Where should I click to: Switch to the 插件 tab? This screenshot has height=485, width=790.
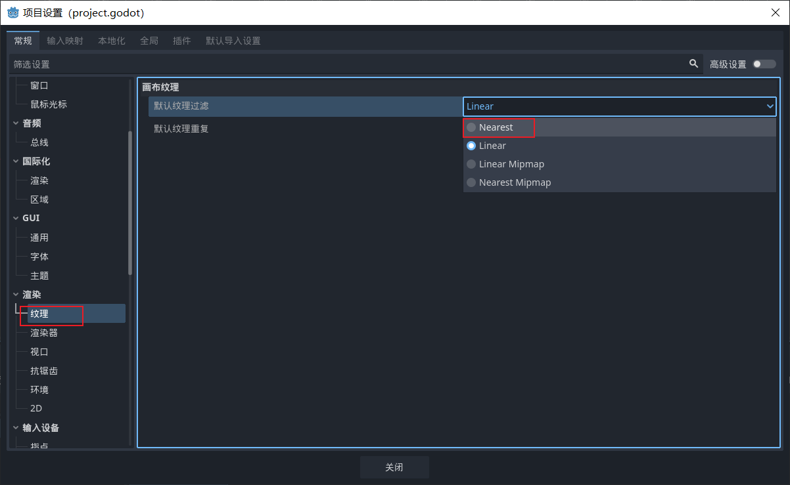click(x=181, y=41)
